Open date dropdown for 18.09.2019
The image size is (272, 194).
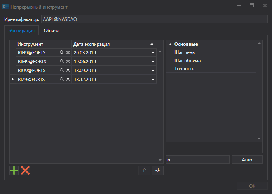point(153,71)
